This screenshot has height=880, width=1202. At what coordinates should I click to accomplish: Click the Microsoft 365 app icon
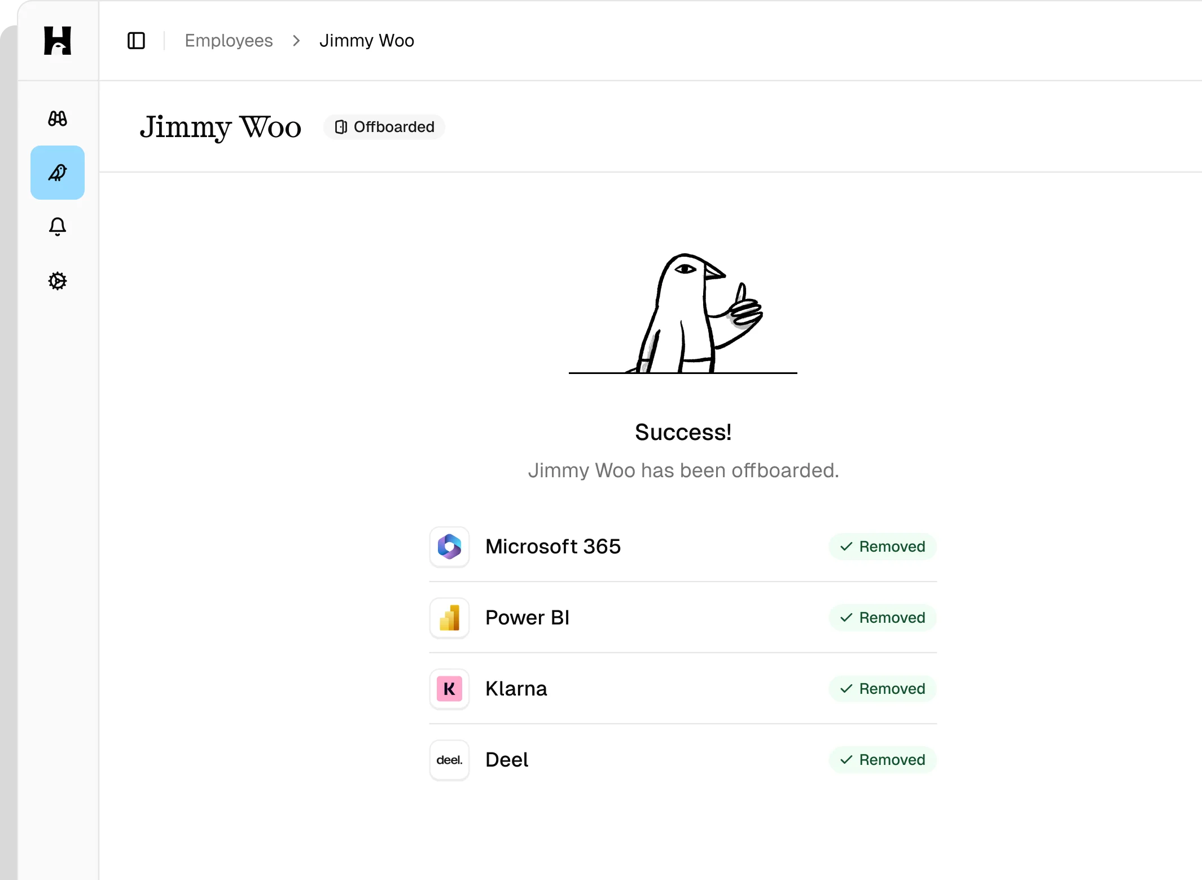click(x=449, y=547)
